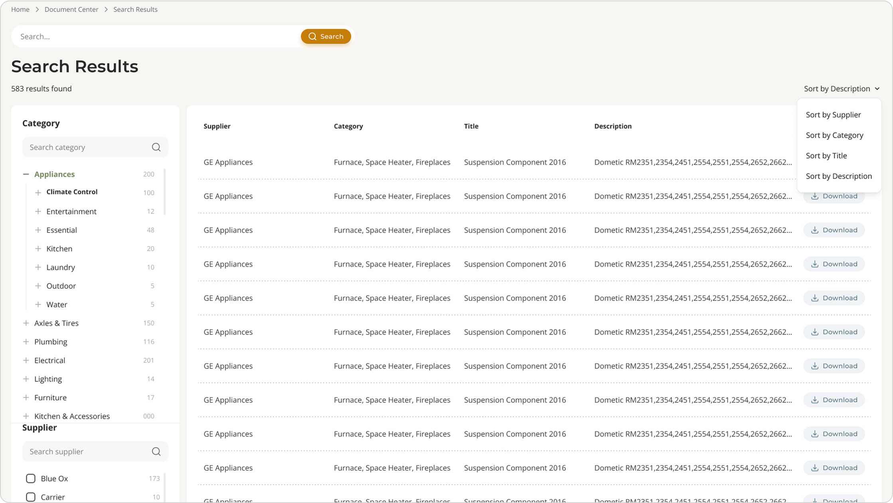Collapse the Appliances category

(26, 174)
